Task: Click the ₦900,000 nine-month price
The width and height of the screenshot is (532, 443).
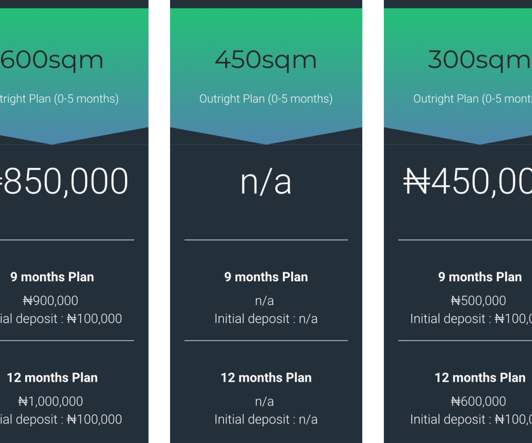Action: click(x=51, y=301)
